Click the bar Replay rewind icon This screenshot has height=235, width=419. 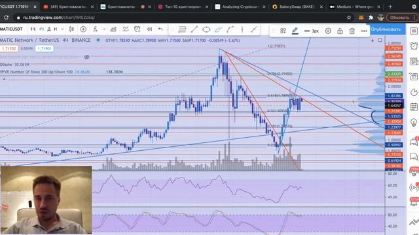click(149, 29)
